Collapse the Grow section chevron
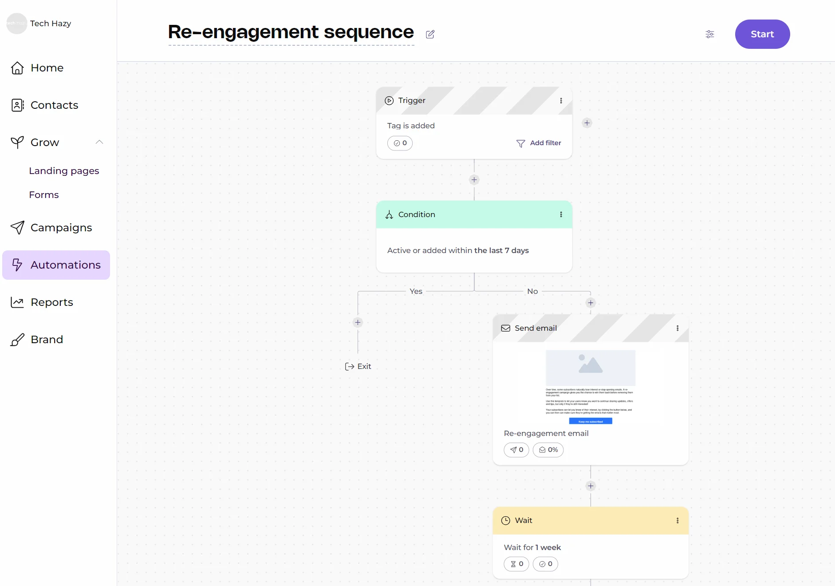835x586 pixels. [99, 142]
